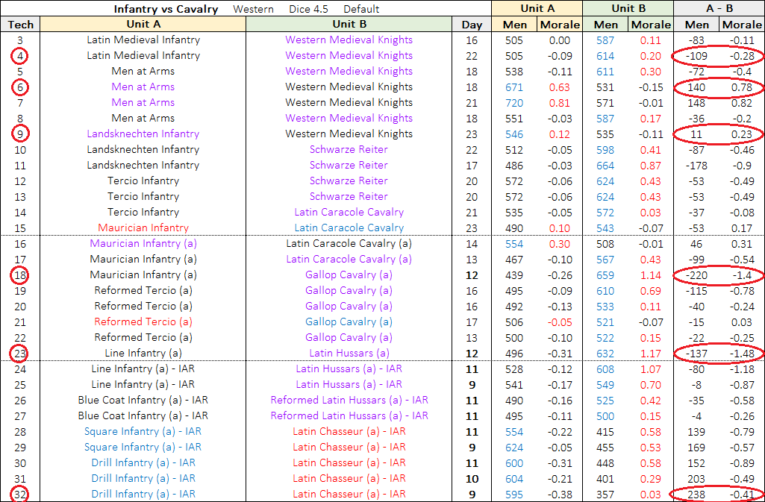Click the "Tech" column header

tap(20, 25)
